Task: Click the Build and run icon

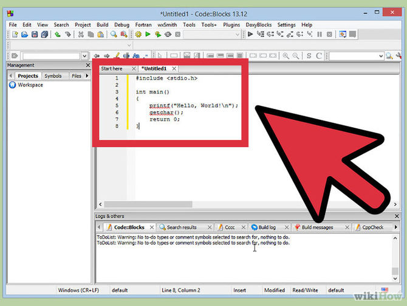Action: [x=158, y=34]
